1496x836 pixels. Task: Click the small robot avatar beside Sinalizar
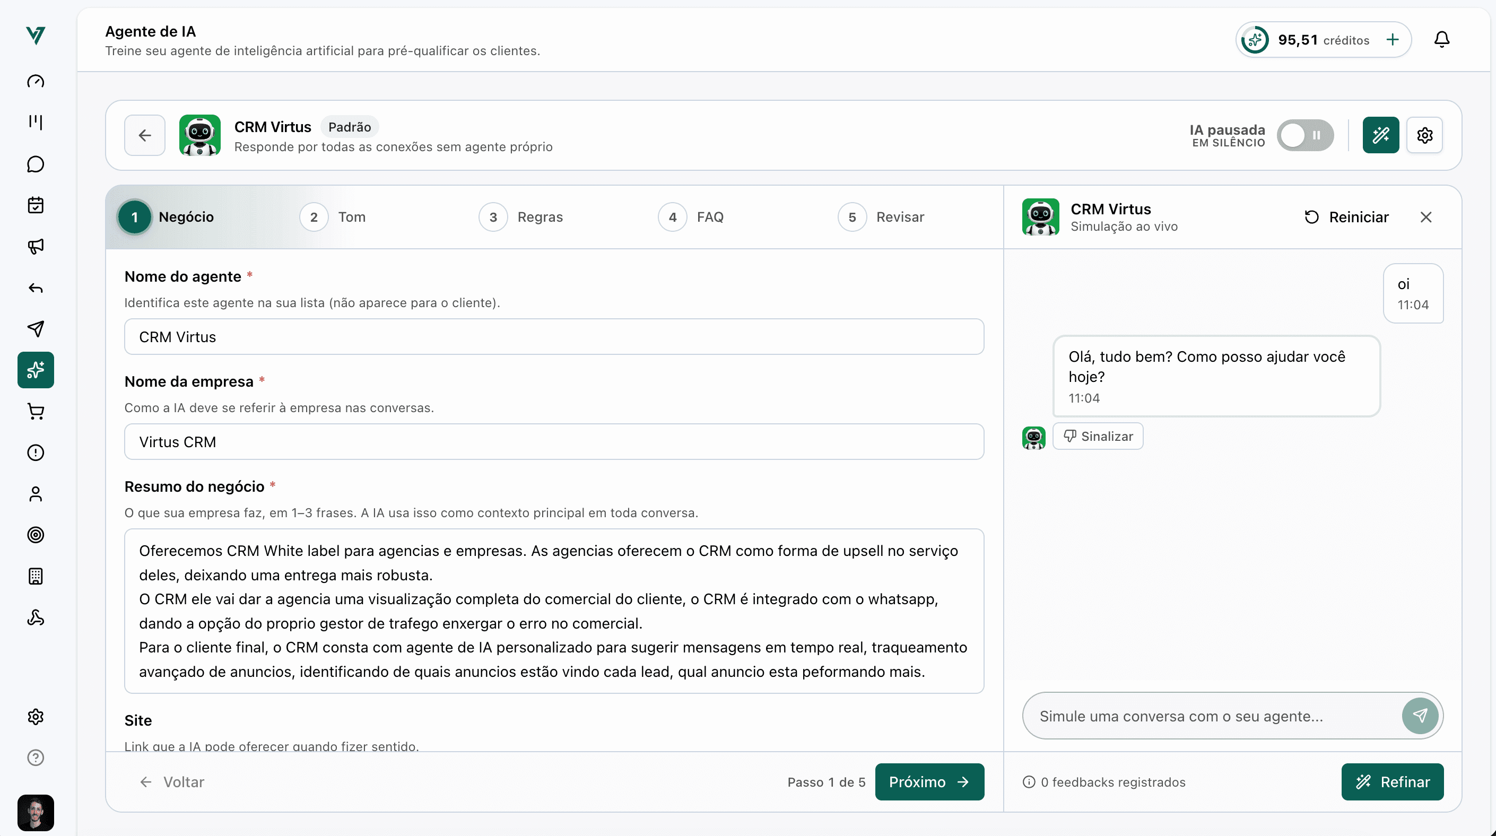point(1033,437)
